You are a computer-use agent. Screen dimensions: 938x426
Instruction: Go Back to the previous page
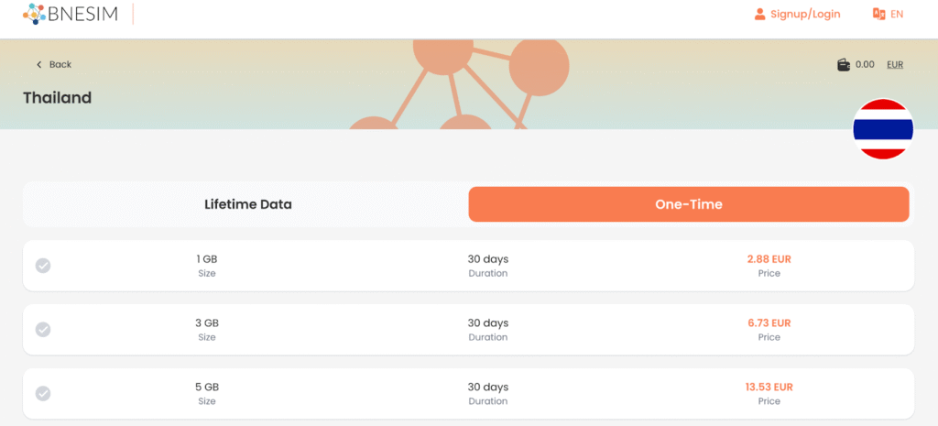tap(60, 64)
